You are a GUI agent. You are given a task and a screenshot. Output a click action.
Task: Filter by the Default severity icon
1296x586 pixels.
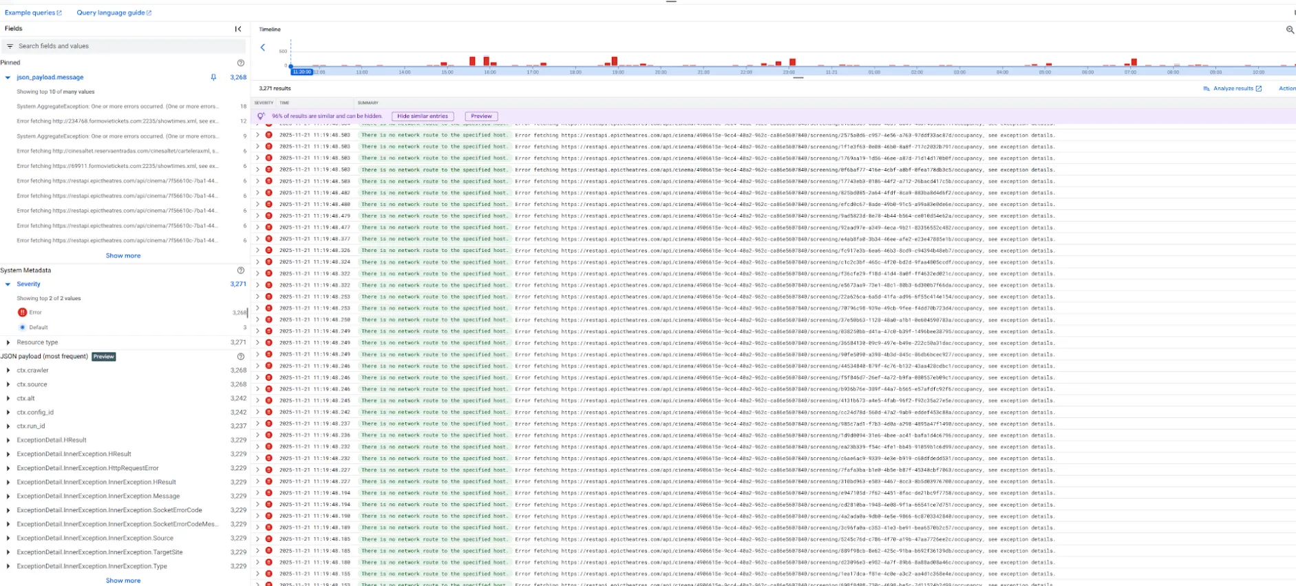23,328
